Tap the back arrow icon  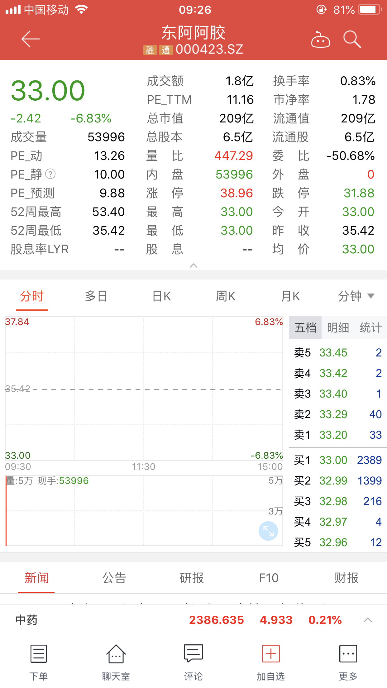pyautogui.click(x=31, y=39)
